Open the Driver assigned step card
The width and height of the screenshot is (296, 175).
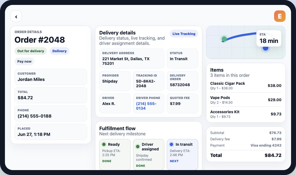pyautogui.click(x=149, y=154)
